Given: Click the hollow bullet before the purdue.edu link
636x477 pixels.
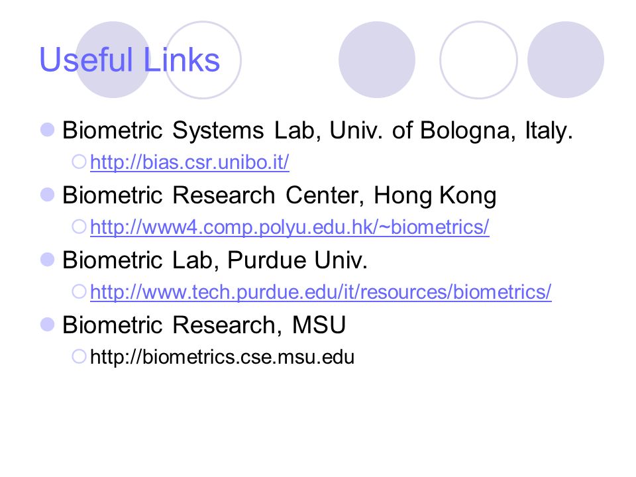Looking at the screenshot, I should pos(79,291).
